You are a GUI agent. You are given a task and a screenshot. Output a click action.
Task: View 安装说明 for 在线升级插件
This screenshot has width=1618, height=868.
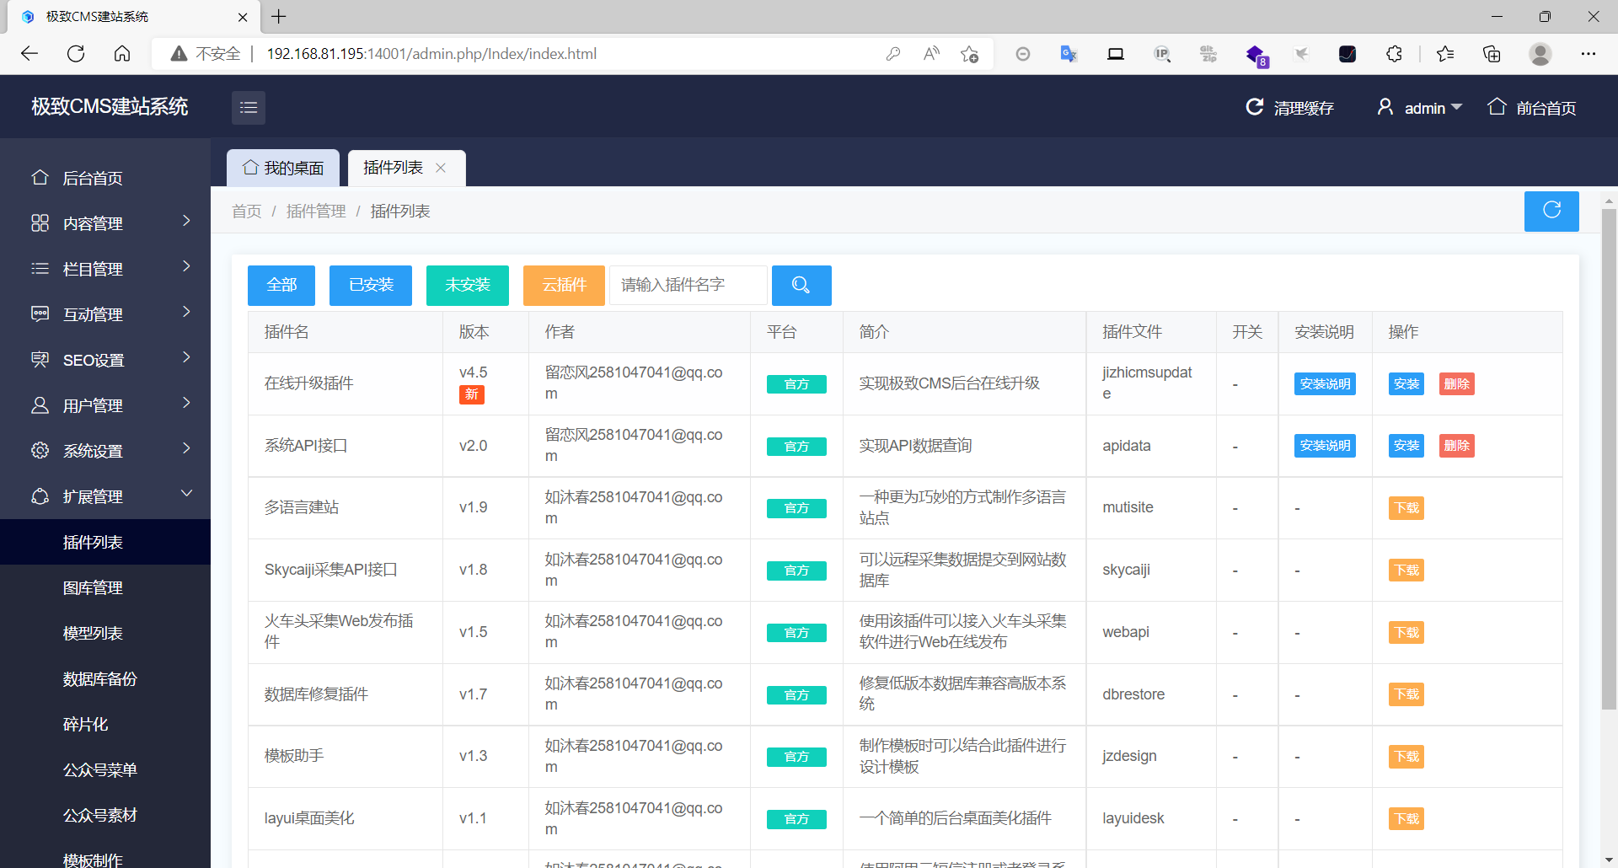tap(1325, 383)
